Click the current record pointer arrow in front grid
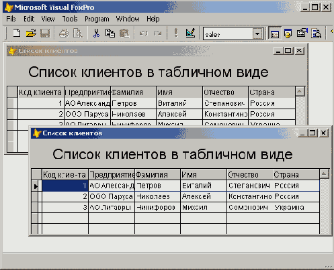The height and width of the screenshot is (270, 334). pyautogui.click(x=36, y=186)
